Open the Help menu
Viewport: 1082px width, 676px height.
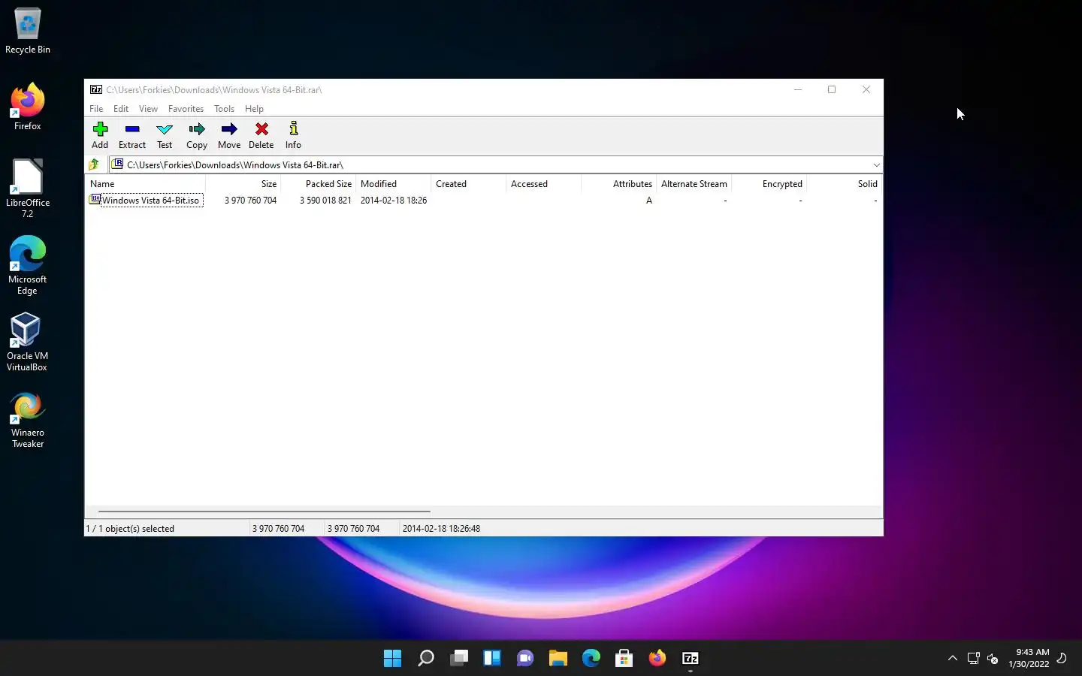click(254, 109)
